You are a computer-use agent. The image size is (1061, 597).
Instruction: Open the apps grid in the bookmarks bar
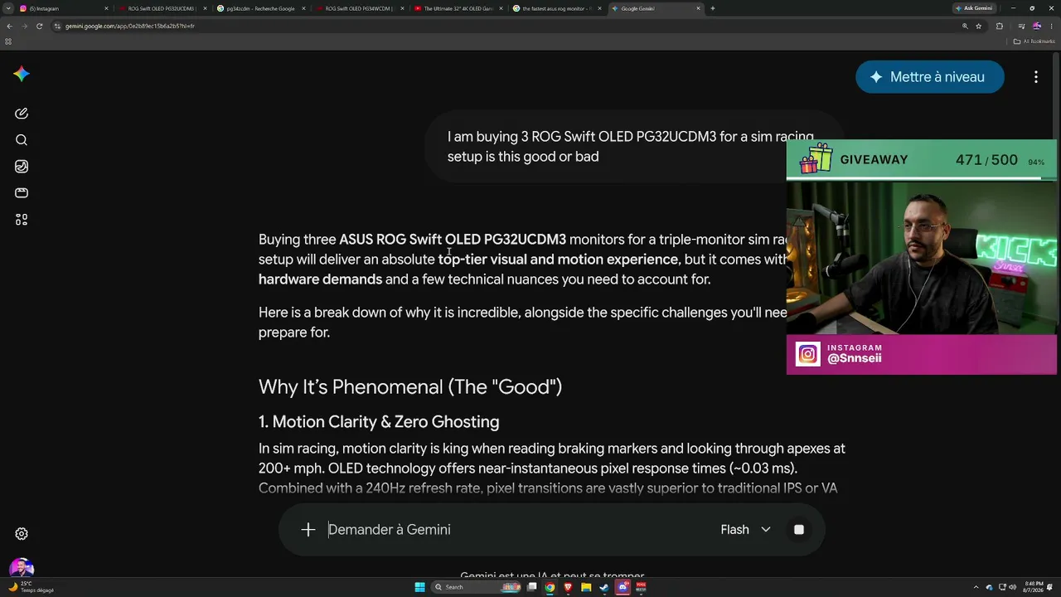(8, 41)
